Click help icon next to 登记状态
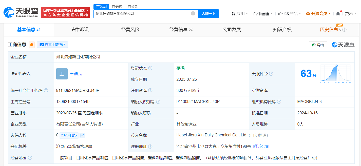Screen dimensions: 361x166 150,68
